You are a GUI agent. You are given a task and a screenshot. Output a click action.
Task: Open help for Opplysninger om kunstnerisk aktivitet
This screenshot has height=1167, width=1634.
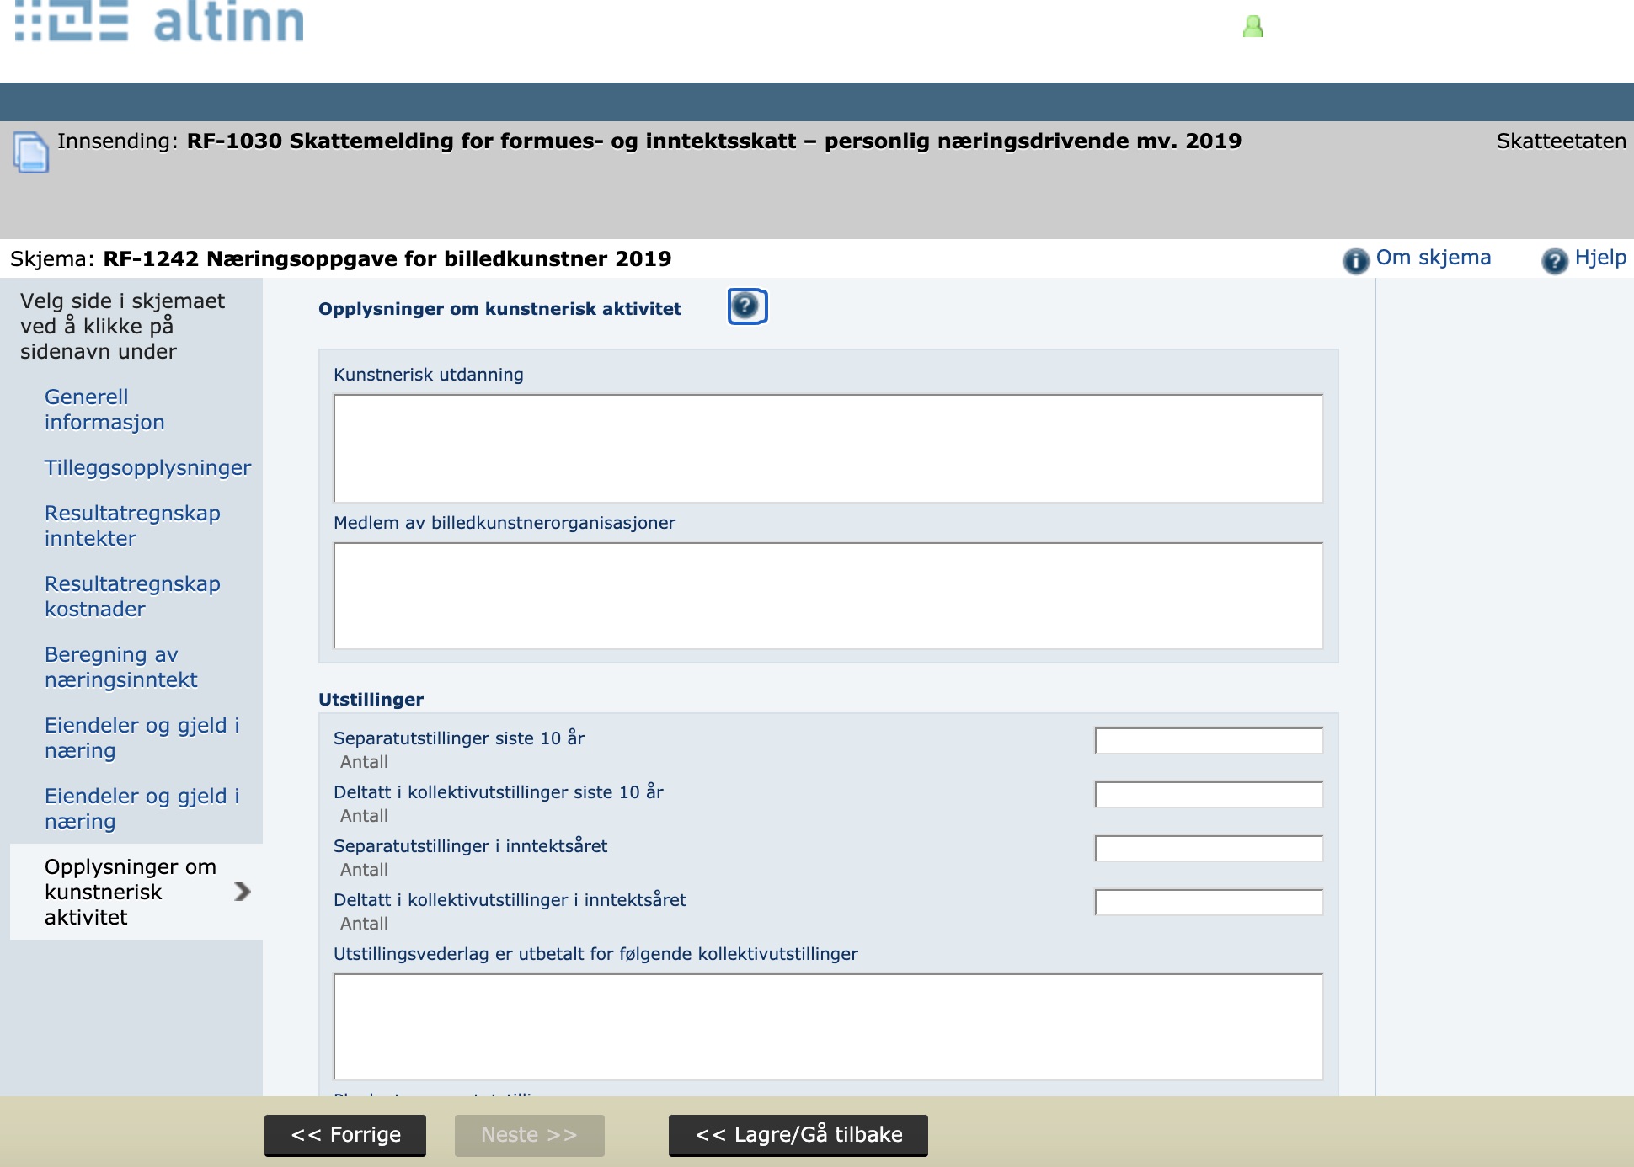[747, 306]
